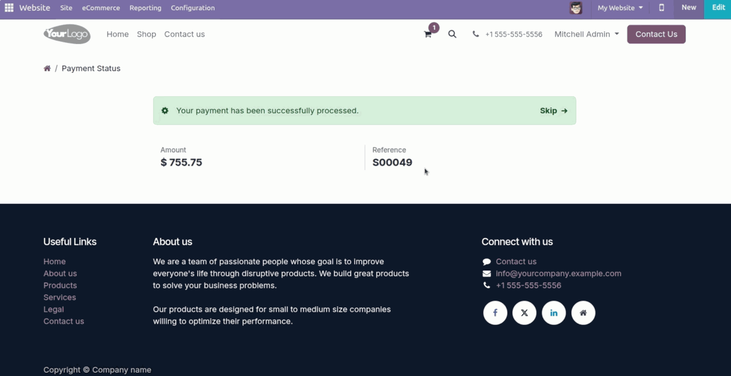Click Skip on the payment message
731x376 pixels.
553,111
